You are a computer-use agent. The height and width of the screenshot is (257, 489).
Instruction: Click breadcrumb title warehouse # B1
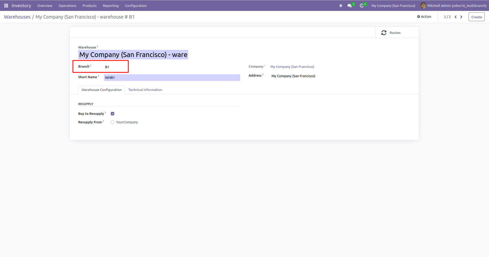point(85,17)
